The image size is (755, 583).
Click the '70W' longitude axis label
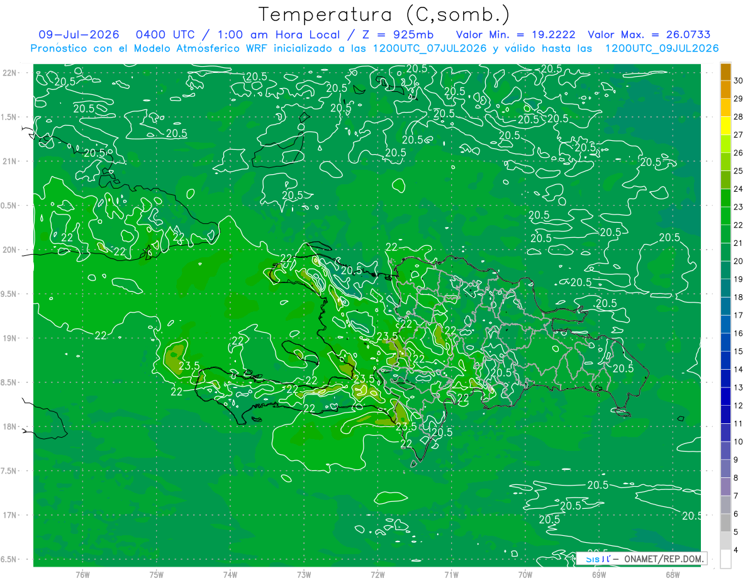[525, 574]
